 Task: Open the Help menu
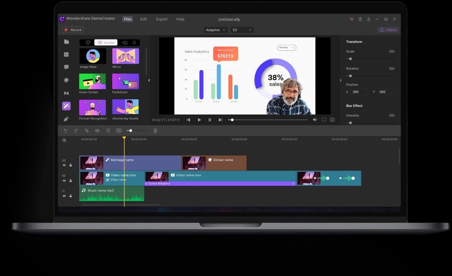pos(180,19)
